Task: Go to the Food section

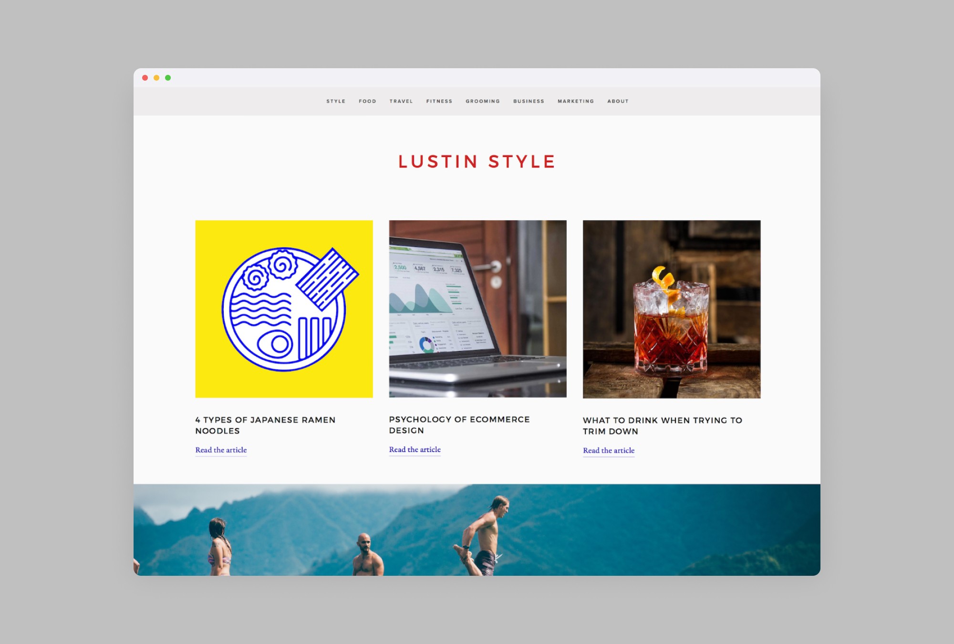Action: tap(367, 101)
